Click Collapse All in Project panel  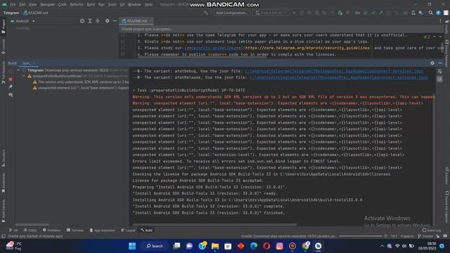97,21
